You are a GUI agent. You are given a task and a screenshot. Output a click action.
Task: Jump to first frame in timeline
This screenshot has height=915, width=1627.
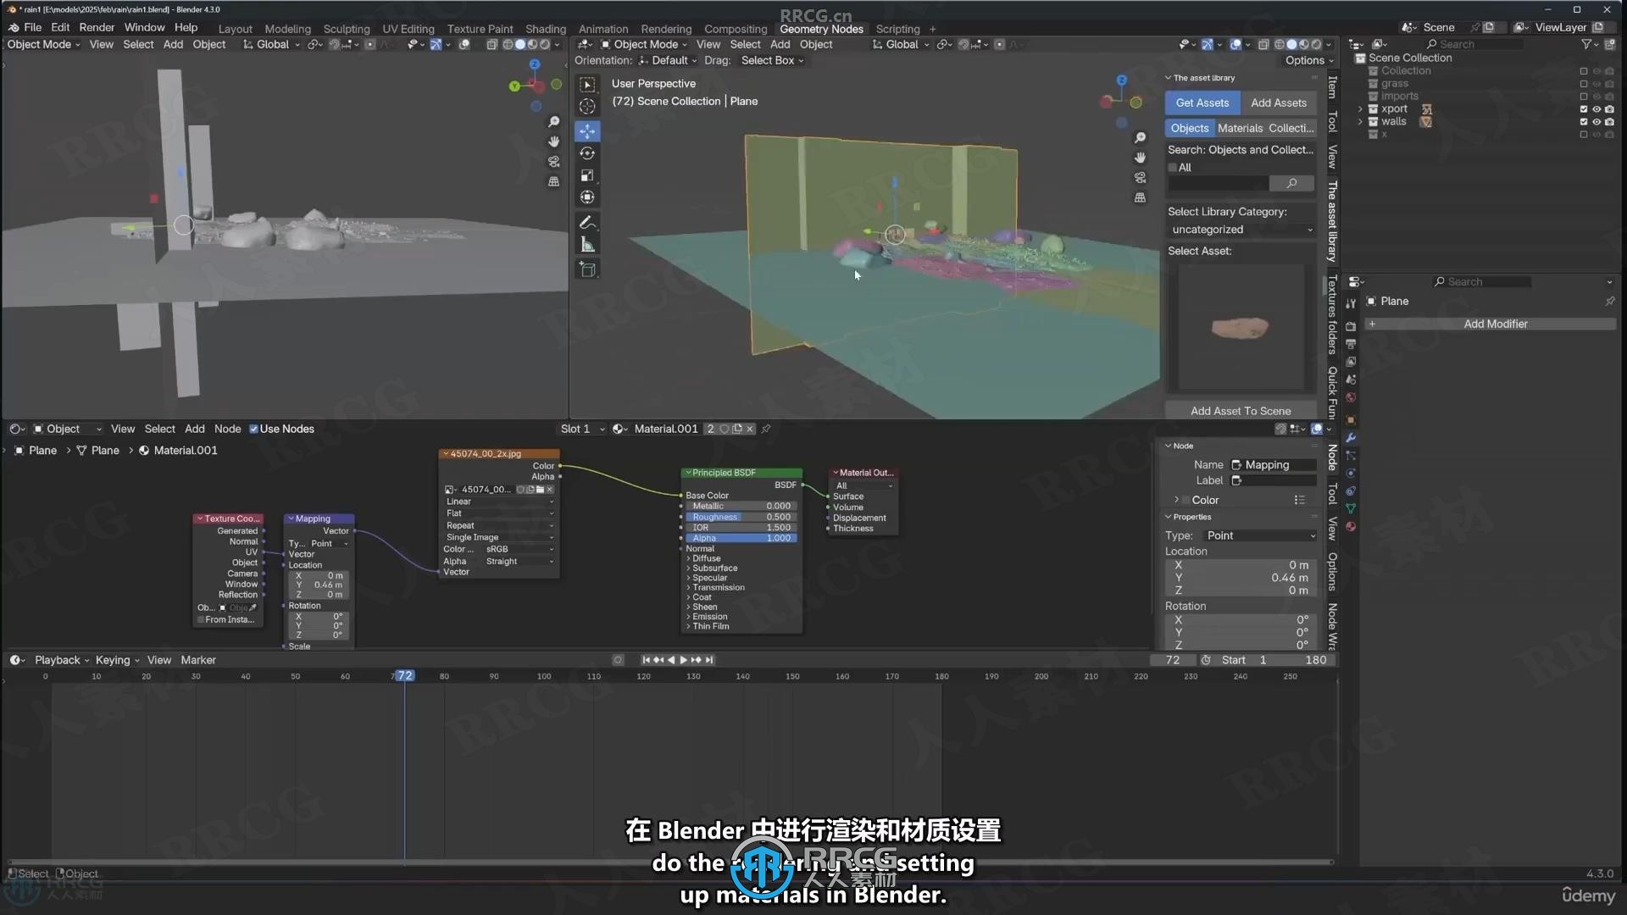[646, 660]
